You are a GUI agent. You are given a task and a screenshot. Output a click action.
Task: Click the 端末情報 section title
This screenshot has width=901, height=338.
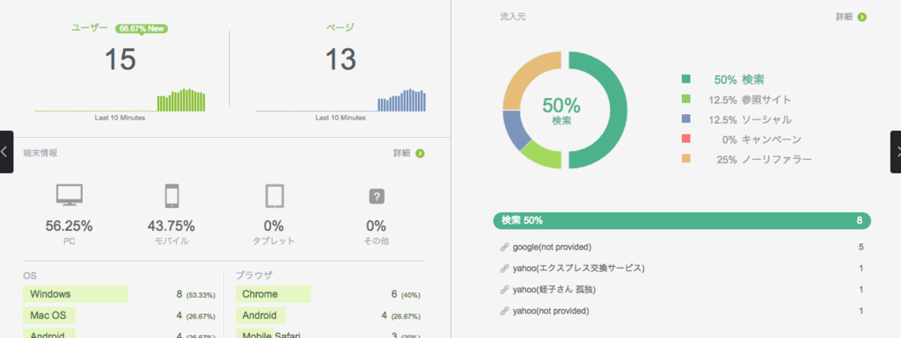pyautogui.click(x=40, y=153)
